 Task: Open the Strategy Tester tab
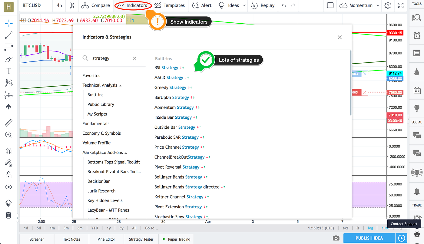tap(141, 239)
